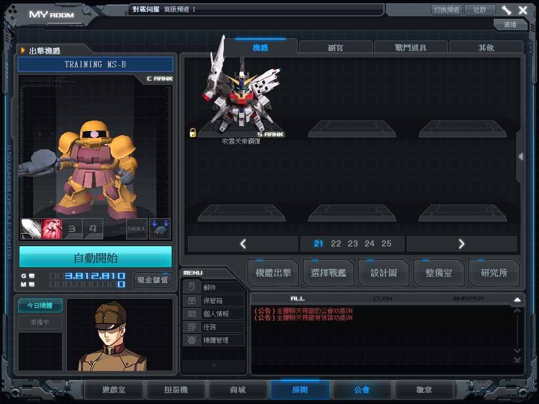Select weapon slot 4
Viewport: 539px width, 404px height.
(93, 229)
